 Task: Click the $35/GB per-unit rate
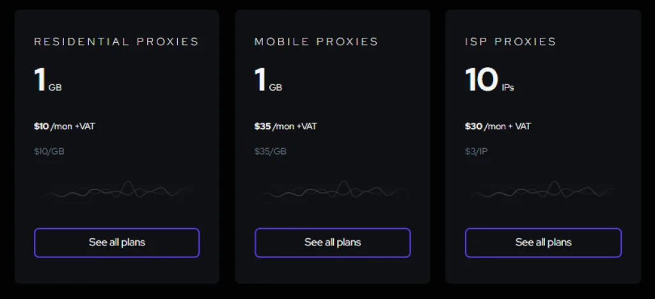[270, 151]
